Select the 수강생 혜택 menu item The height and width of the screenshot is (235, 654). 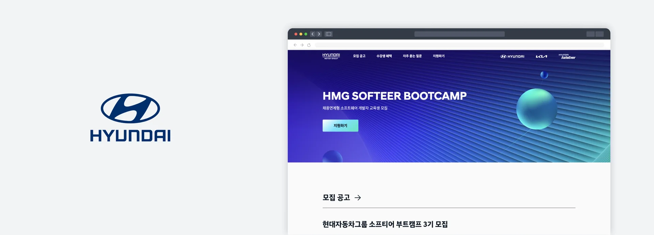[384, 56]
